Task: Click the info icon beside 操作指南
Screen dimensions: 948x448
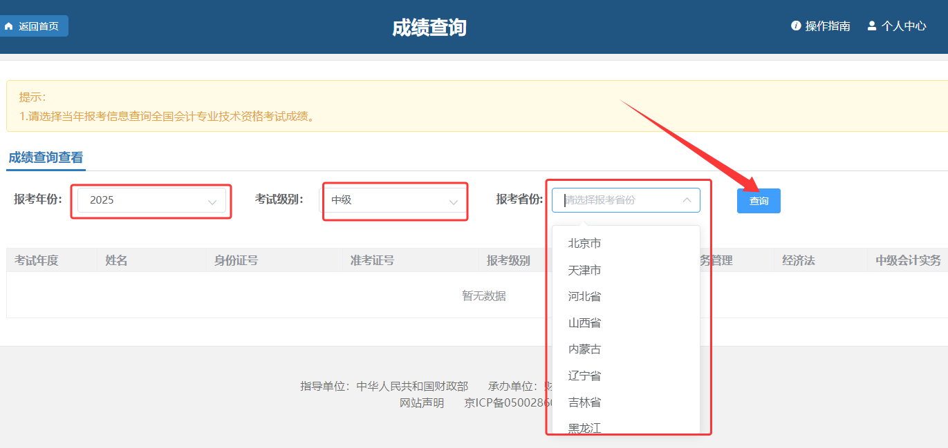Action: [796, 26]
